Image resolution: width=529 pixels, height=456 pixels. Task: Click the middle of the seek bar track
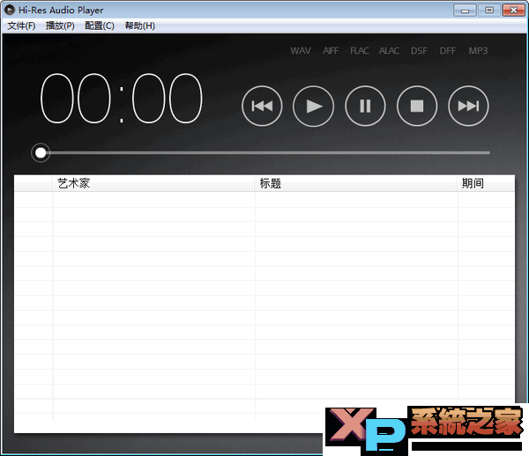pos(264,153)
